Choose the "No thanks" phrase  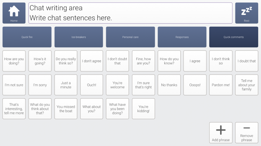169,85
